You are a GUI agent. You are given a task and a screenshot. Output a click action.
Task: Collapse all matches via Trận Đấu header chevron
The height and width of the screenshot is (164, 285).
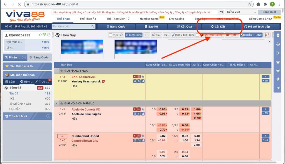pos(56,65)
